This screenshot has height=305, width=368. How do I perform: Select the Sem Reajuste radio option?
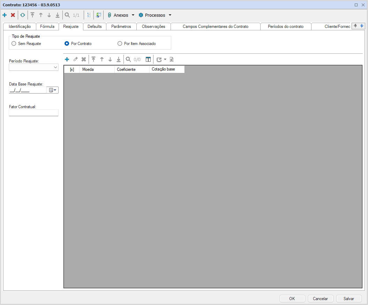coord(14,44)
